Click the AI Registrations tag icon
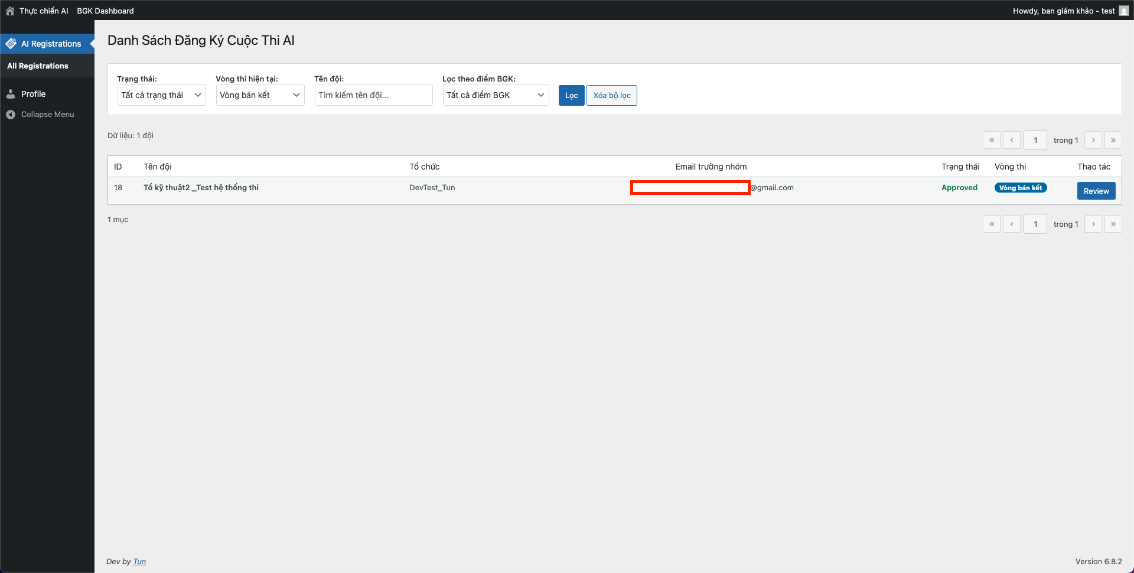Viewport: 1134px width, 573px height. (11, 44)
